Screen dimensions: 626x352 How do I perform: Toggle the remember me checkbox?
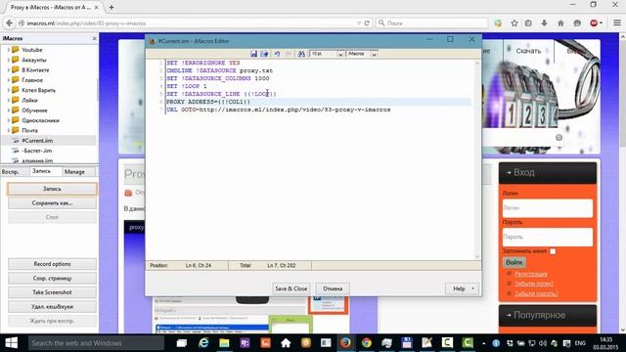pos(553,251)
